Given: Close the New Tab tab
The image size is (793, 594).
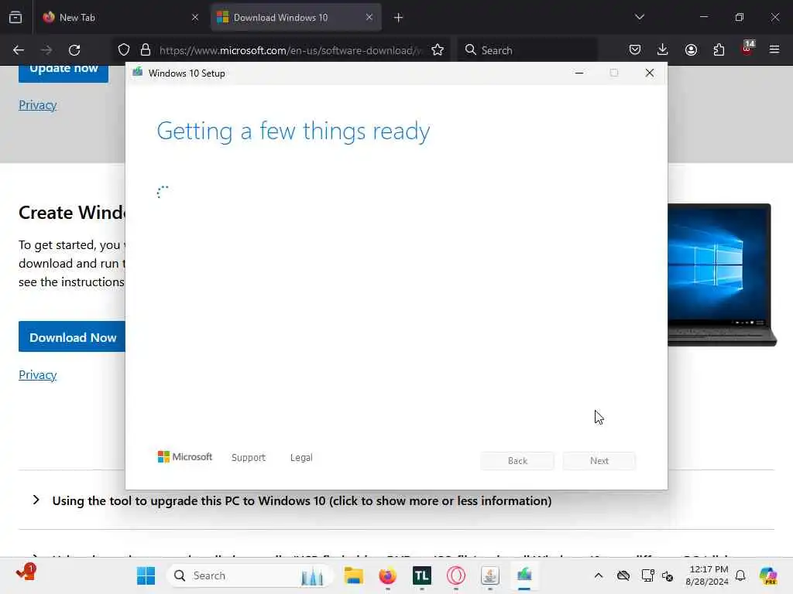Looking at the screenshot, I should [x=195, y=18].
